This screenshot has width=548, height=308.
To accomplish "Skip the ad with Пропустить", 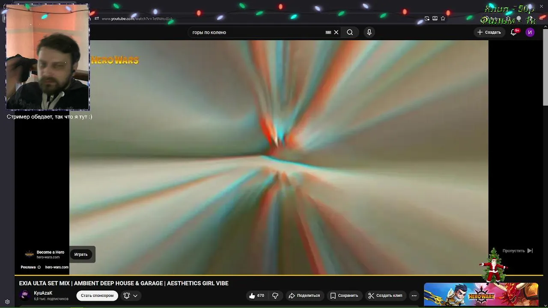I will [x=518, y=251].
